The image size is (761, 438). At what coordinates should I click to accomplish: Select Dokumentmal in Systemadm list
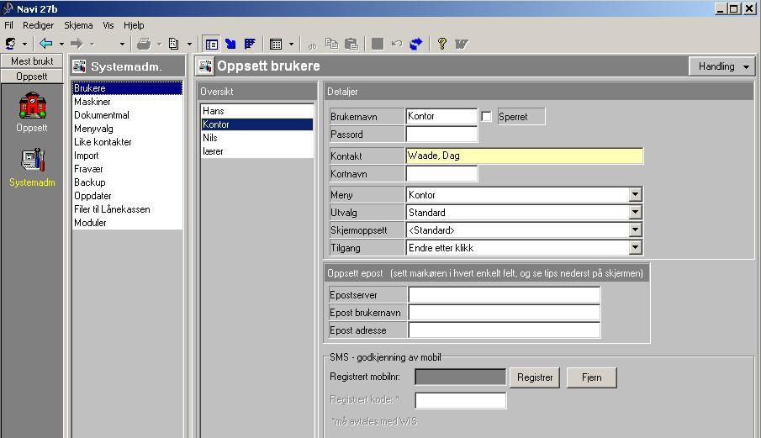coord(127,115)
